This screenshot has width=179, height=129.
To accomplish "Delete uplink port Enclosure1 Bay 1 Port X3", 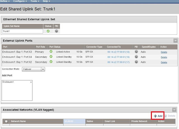I will click(164, 52).
